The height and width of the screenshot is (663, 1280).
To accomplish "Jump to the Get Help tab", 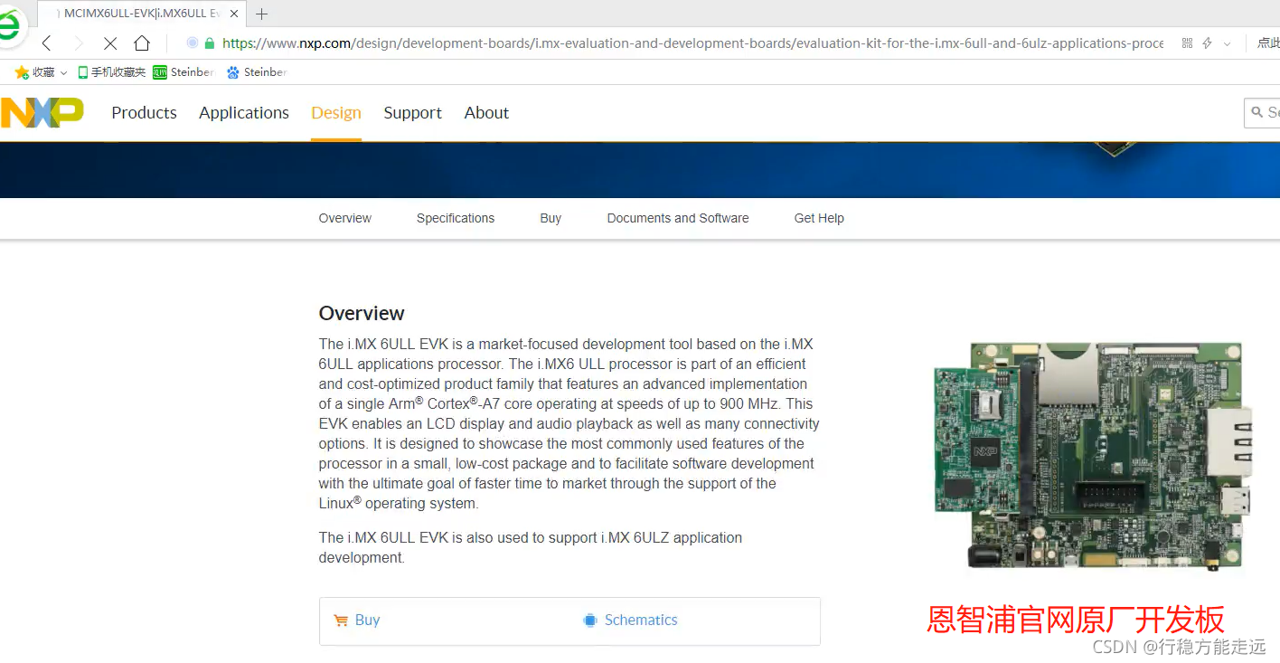I will point(819,218).
